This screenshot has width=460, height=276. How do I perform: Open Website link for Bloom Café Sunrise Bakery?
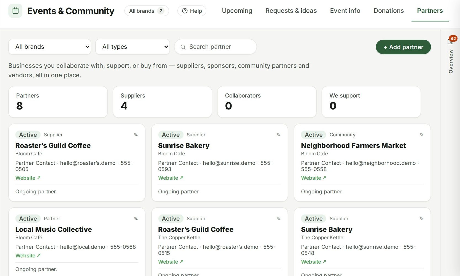171,178
